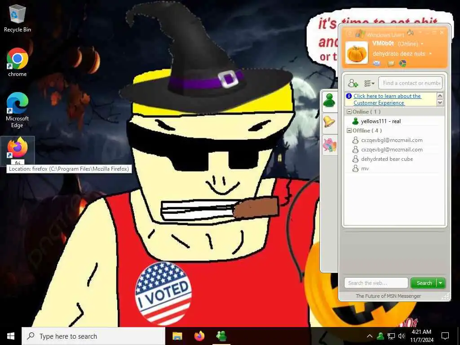Click 'The Future of MSN Messenger' footer text
This screenshot has width=460, height=345.
coord(388,296)
